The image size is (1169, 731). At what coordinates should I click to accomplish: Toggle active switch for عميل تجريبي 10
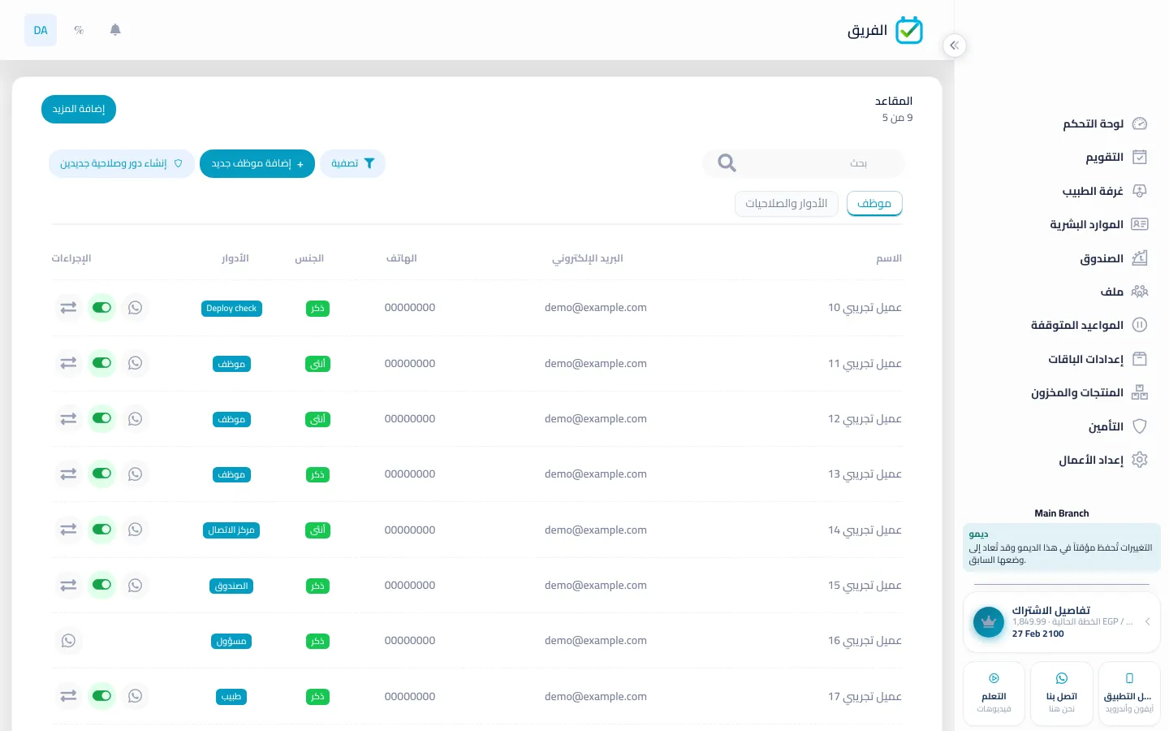[101, 308]
